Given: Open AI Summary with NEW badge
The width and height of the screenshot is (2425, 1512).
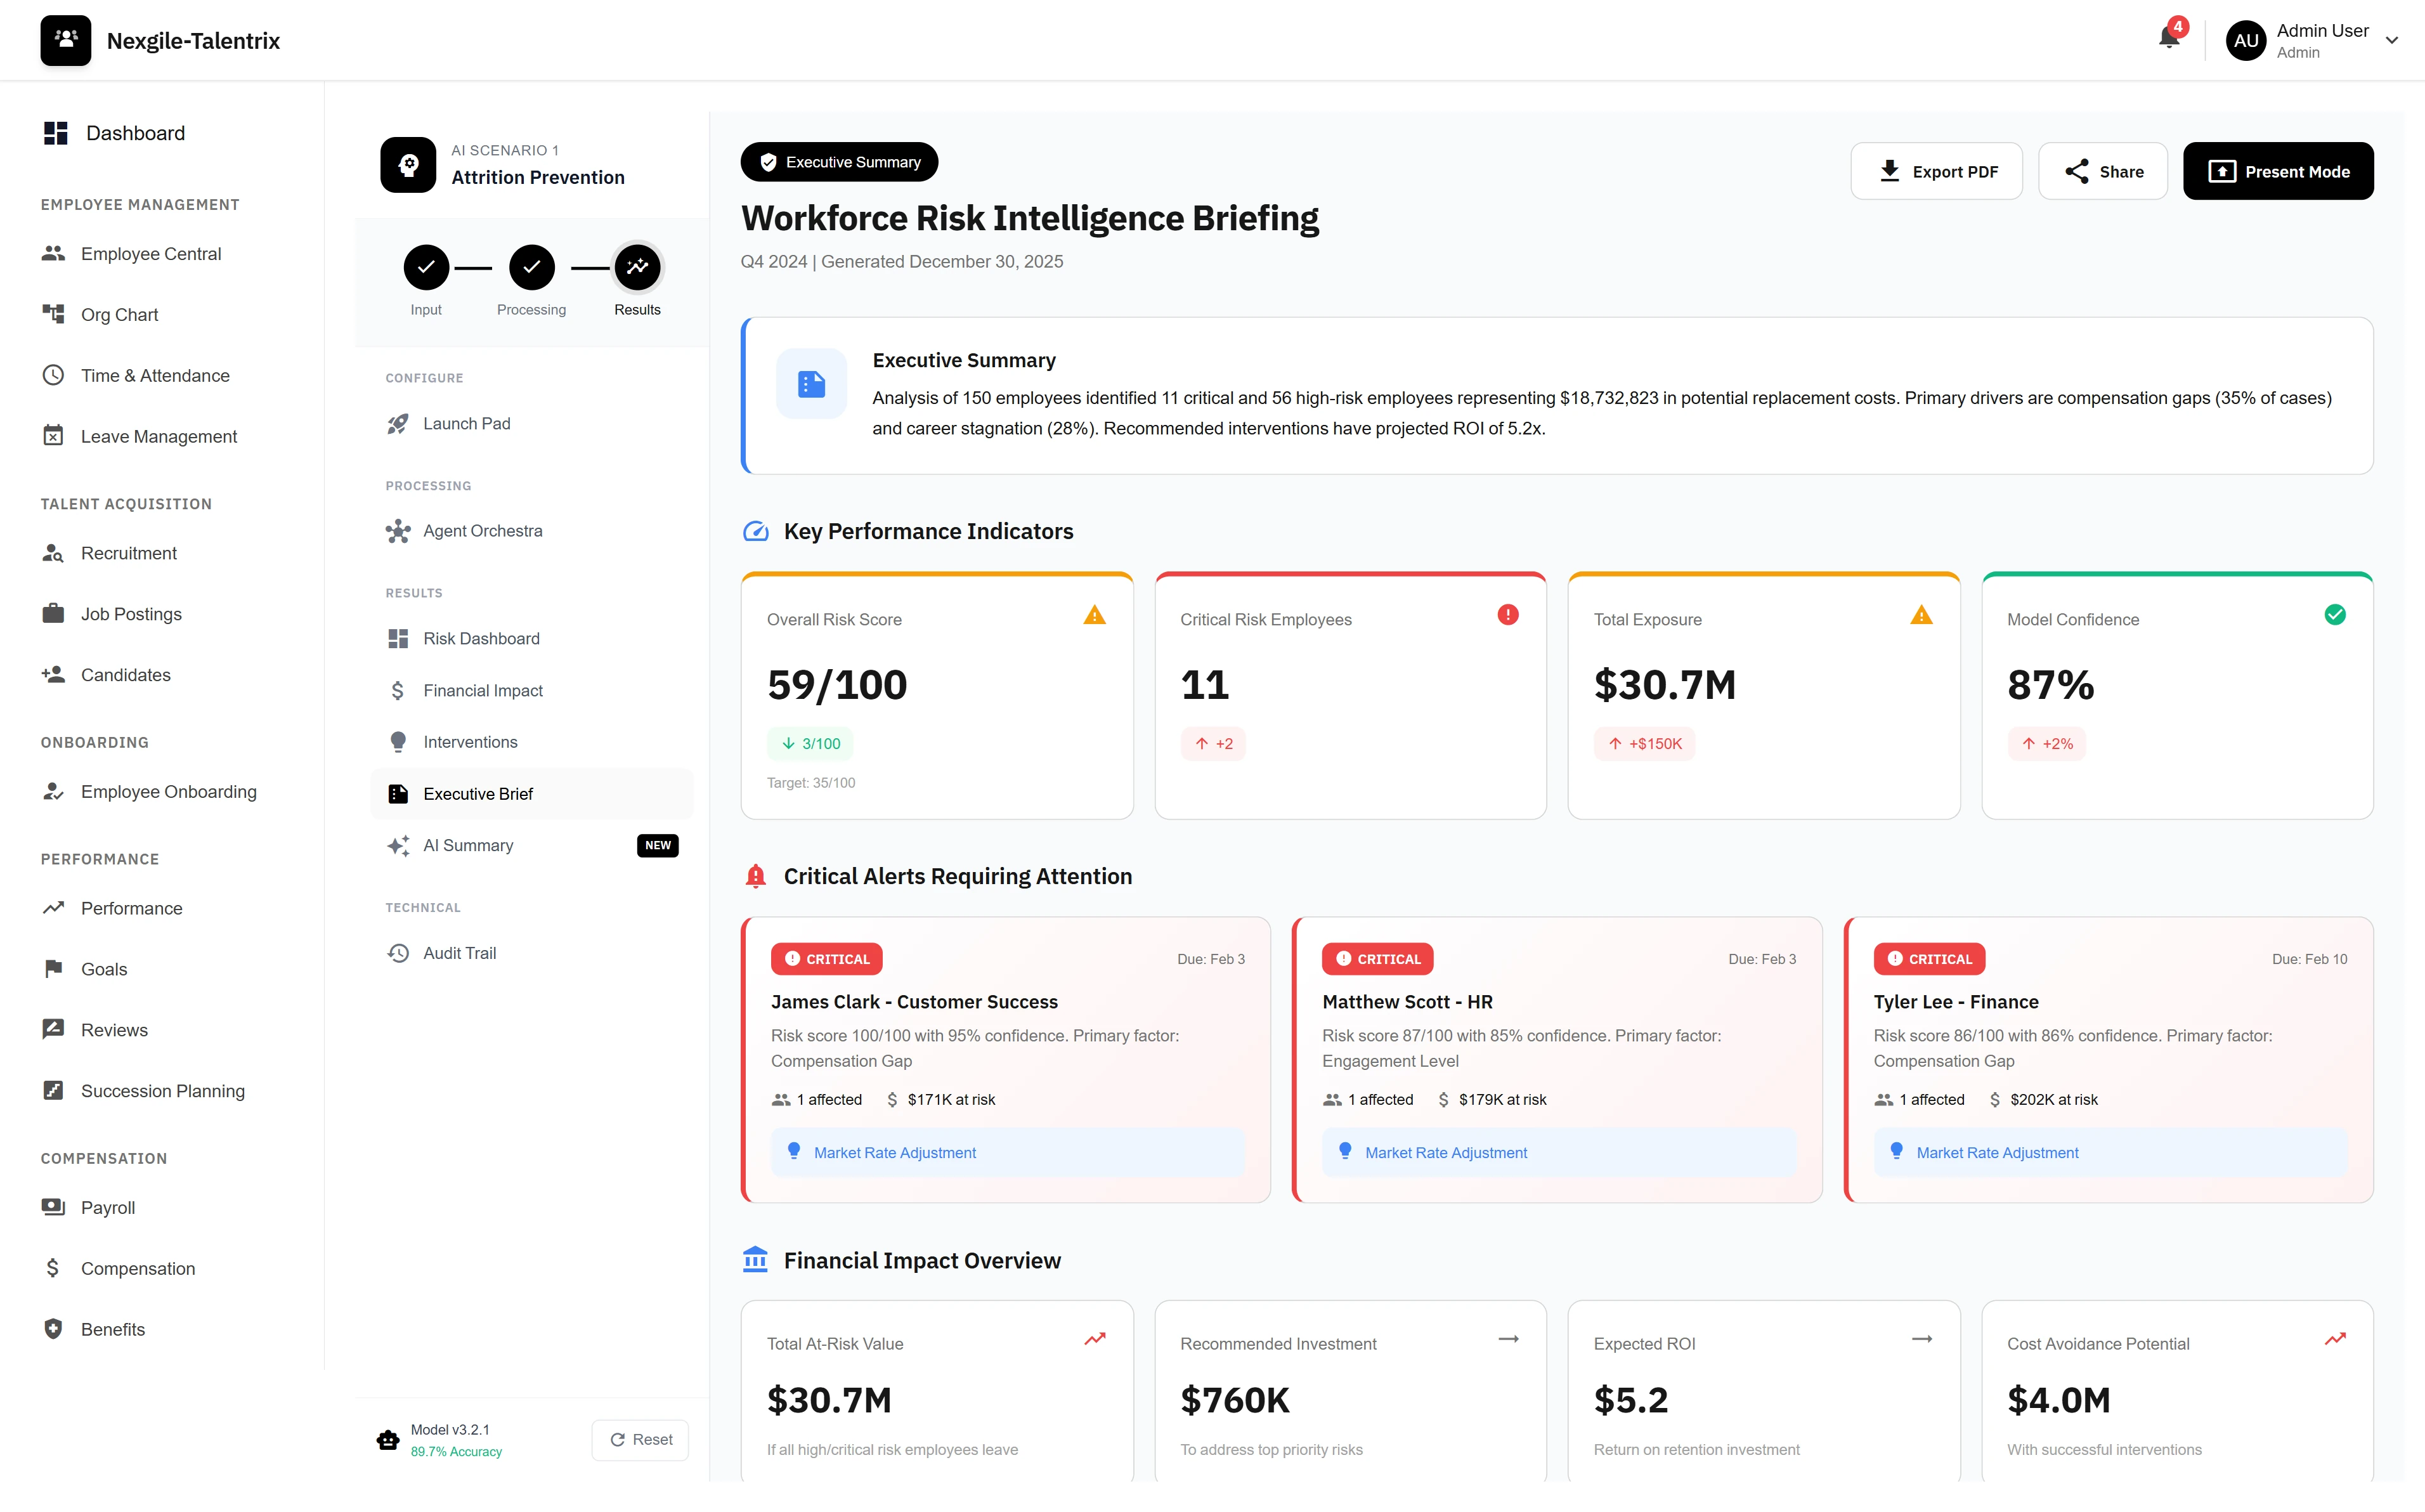Looking at the screenshot, I should (468, 846).
